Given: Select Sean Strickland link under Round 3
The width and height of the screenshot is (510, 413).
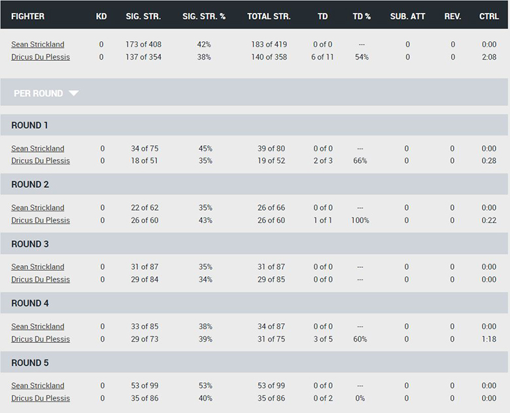Looking at the screenshot, I should click(x=38, y=267).
